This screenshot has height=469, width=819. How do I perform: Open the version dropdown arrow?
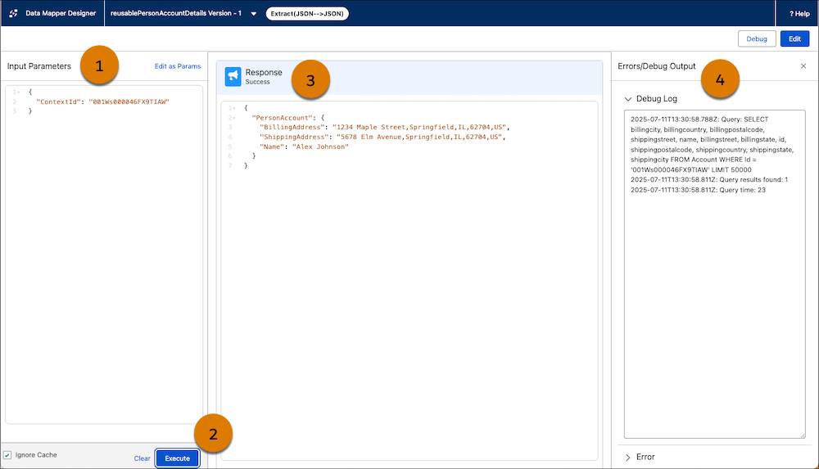point(253,14)
